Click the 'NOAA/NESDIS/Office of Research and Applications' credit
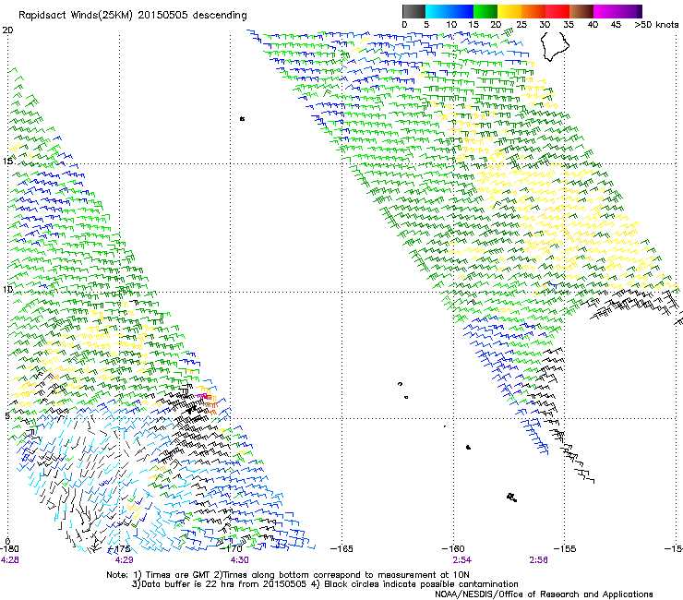Image resolution: width=683 pixels, height=600 pixels. pos(544,594)
